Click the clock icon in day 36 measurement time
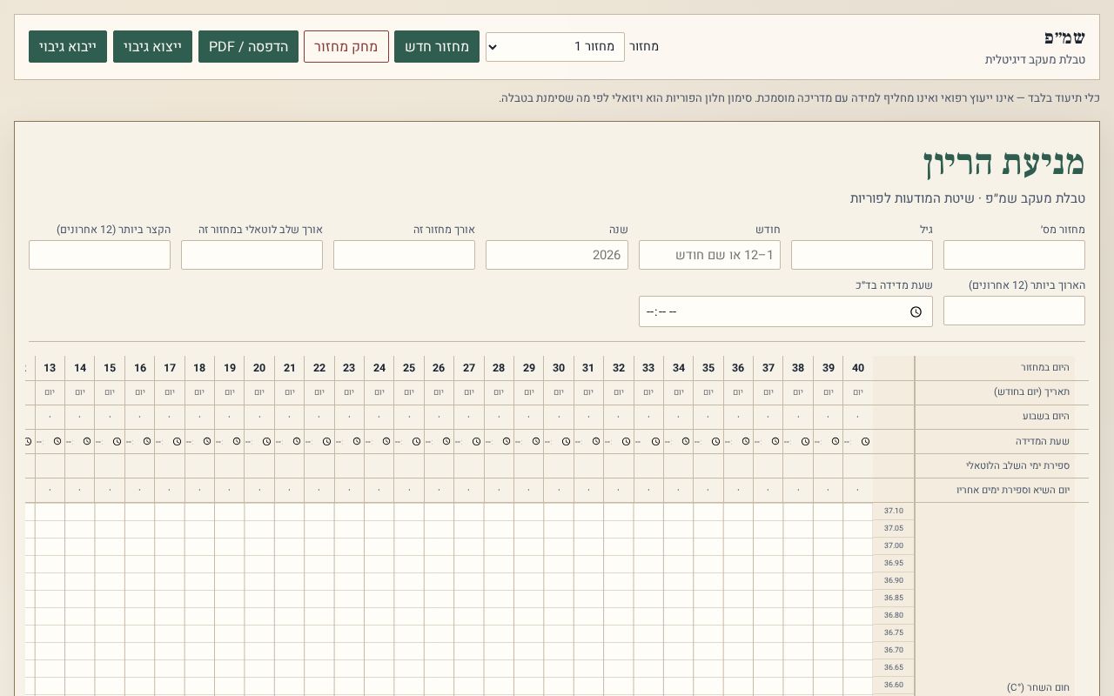Screen dimensions: 1114x696 (746, 441)
